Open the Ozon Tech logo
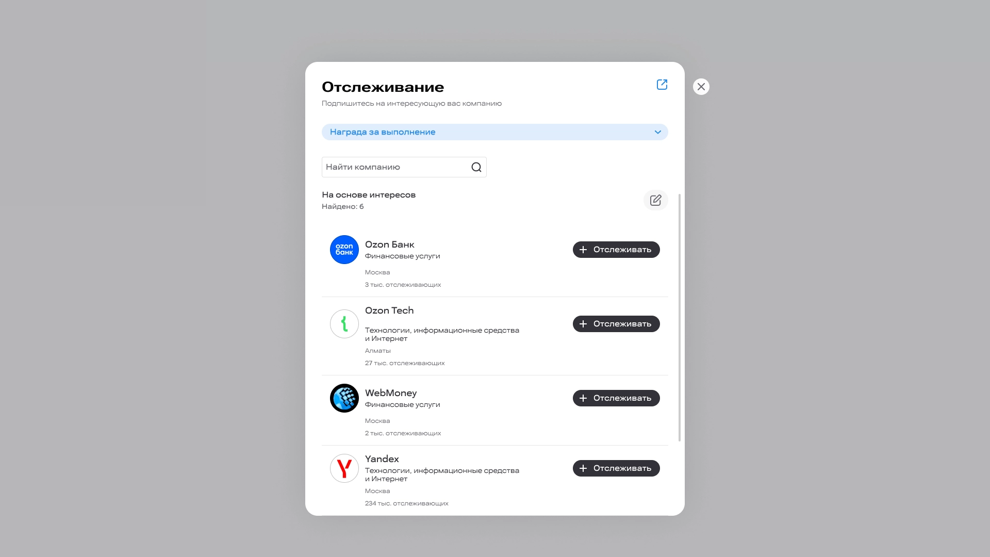990x557 pixels. click(x=344, y=324)
